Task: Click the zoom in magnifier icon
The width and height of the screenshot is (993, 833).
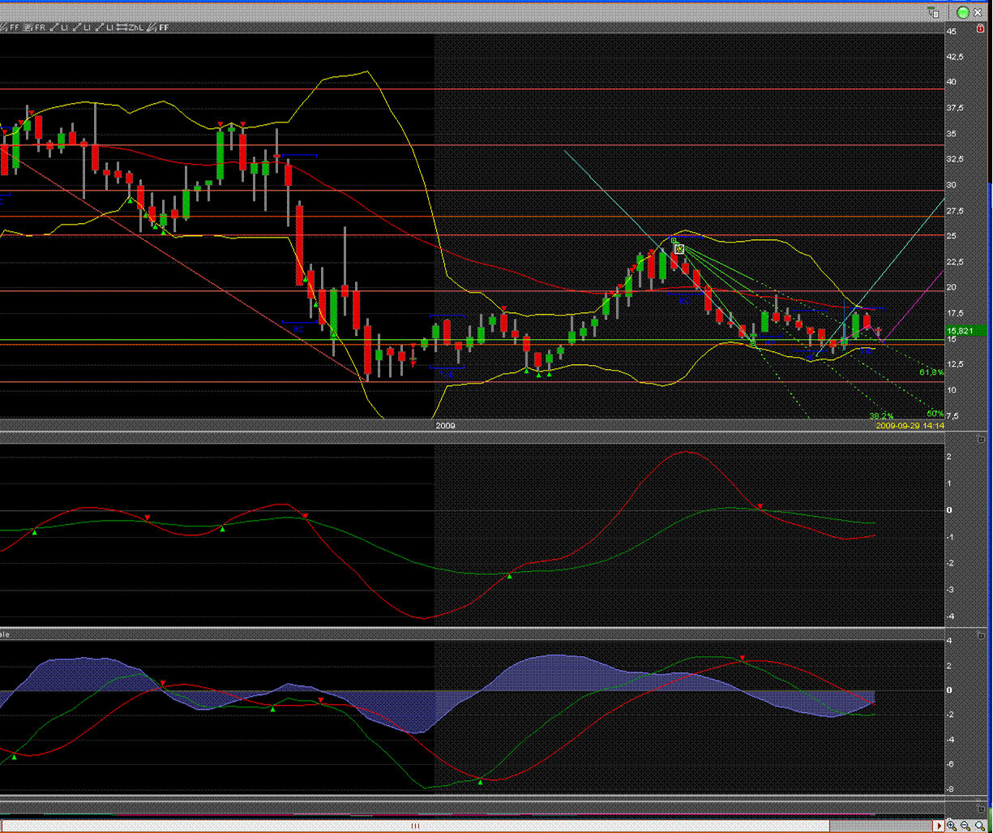Action: click(951, 826)
